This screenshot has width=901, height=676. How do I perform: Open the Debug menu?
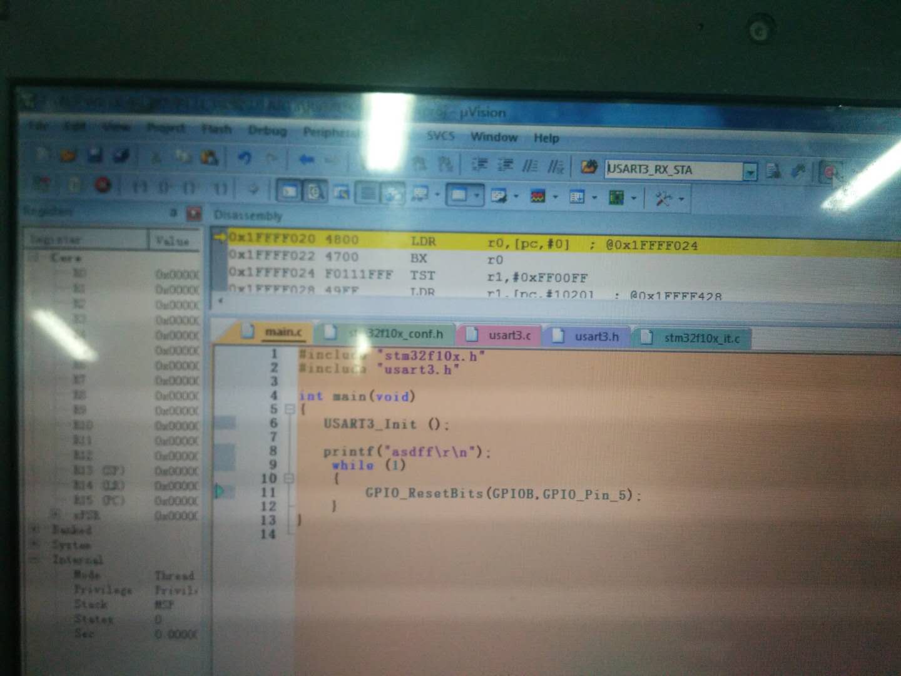click(267, 131)
